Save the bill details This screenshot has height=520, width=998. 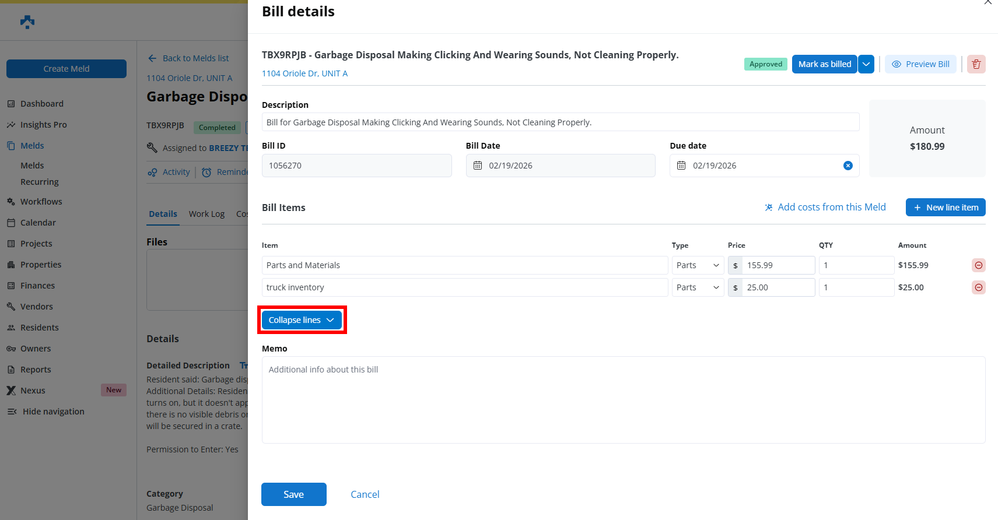(293, 494)
